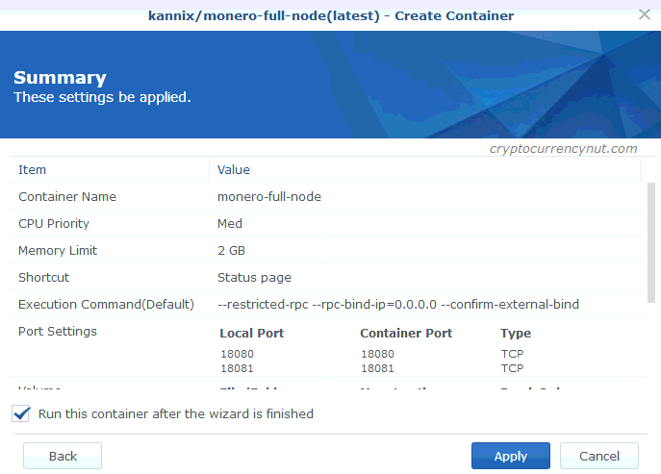Select container port 18081

[x=378, y=368]
